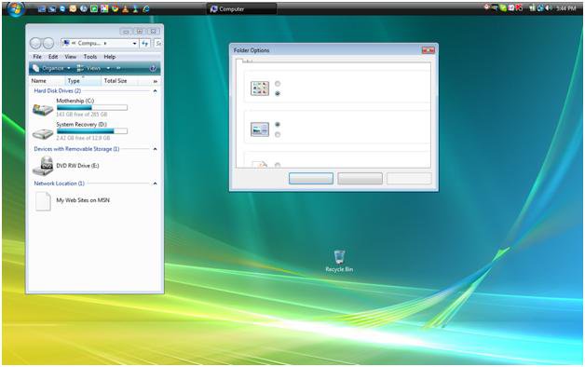Launch Internet Explorer from quick launch

point(146,9)
